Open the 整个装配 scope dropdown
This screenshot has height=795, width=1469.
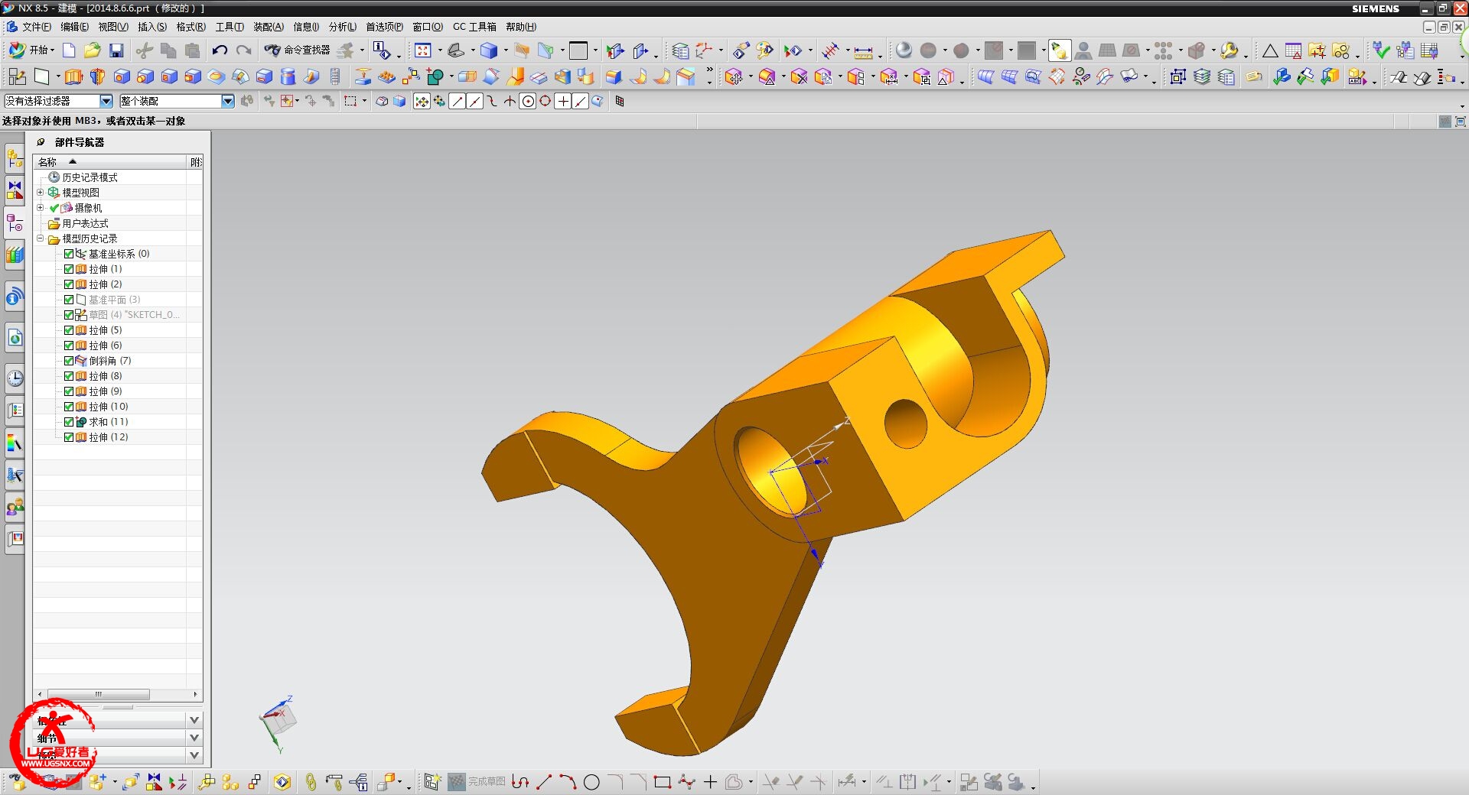click(228, 101)
